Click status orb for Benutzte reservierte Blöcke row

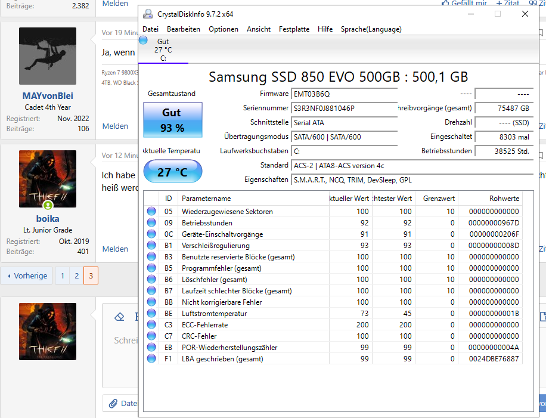click(151, 257)
